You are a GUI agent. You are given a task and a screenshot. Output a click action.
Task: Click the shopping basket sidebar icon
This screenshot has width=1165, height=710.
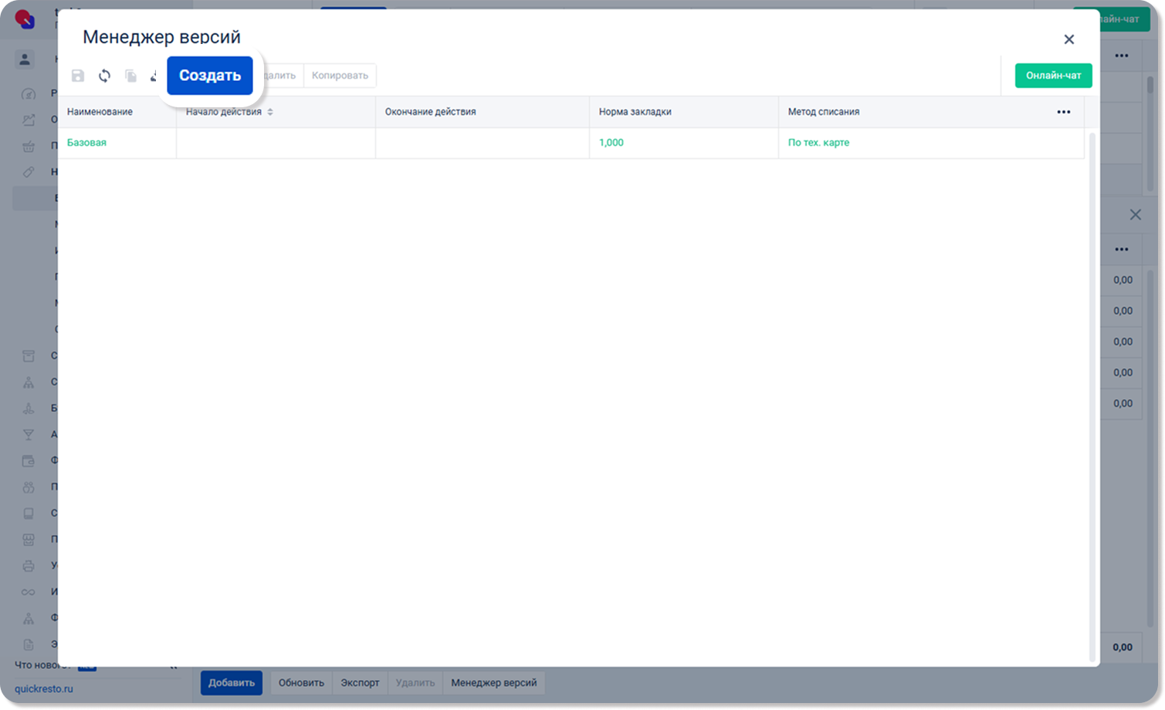tap(29, 146)
